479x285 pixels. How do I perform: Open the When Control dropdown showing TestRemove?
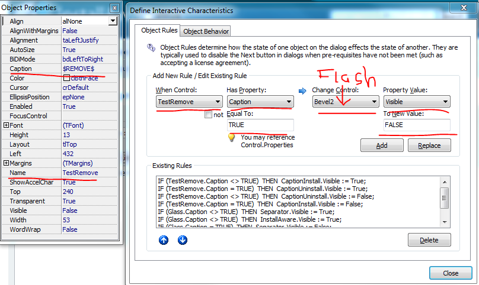click(189, 102)
